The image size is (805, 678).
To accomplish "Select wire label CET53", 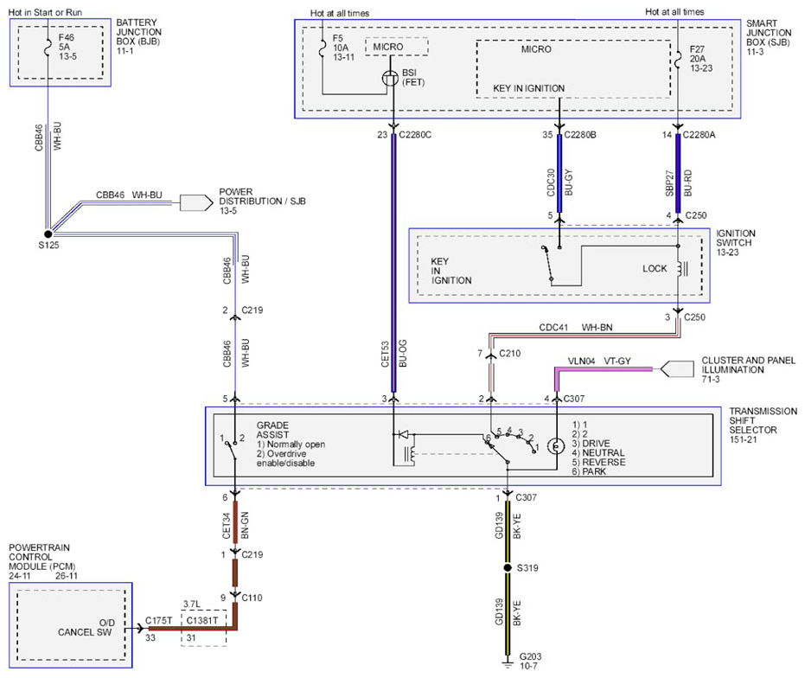I will [x=385, y=355].
